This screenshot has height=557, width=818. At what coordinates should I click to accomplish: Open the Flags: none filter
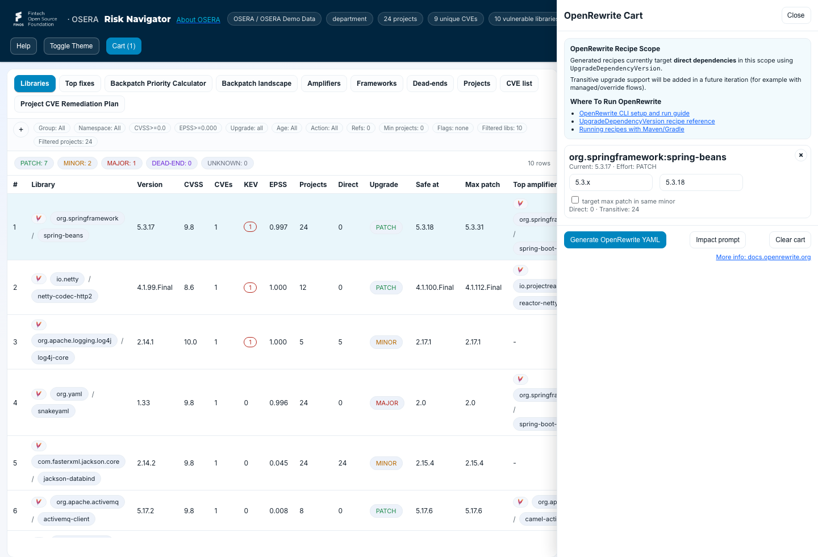click(x=453, y=128)
